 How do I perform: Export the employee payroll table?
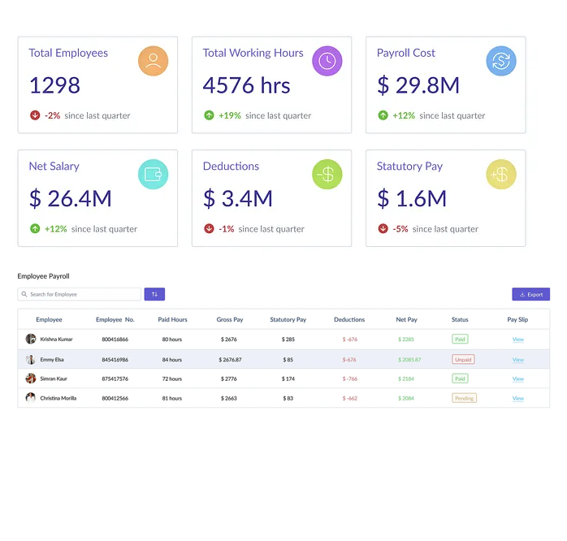(530, 294)
